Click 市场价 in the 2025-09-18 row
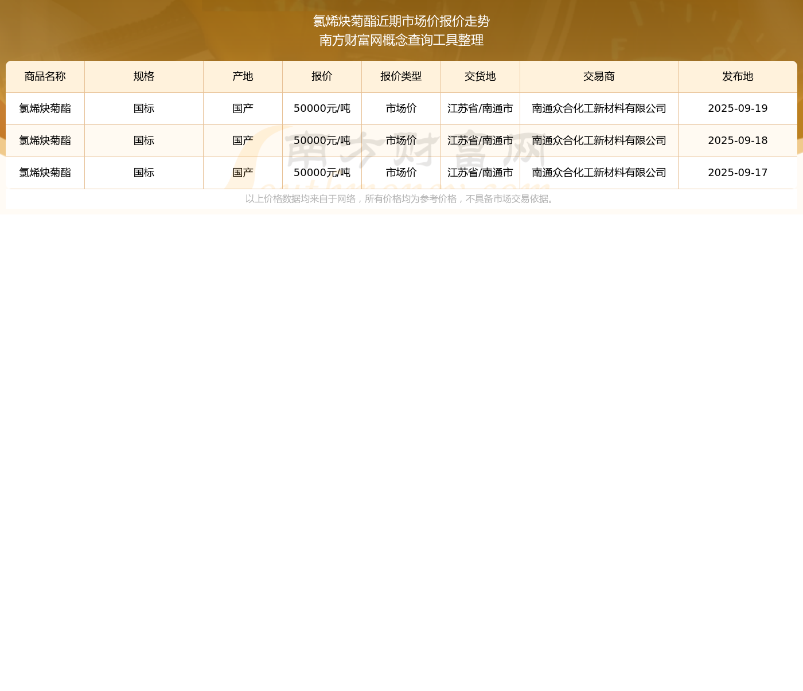Screen dimensions: 803x691 click(401, 140)
